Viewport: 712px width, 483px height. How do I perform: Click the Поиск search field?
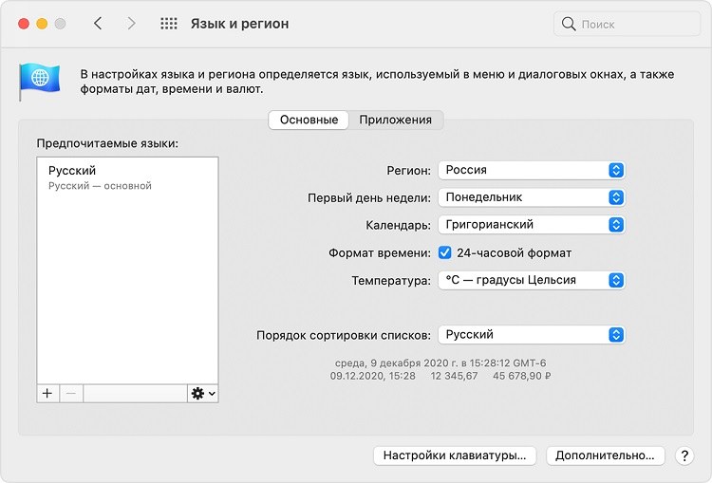pyautogui.click(x=627, y=24)
